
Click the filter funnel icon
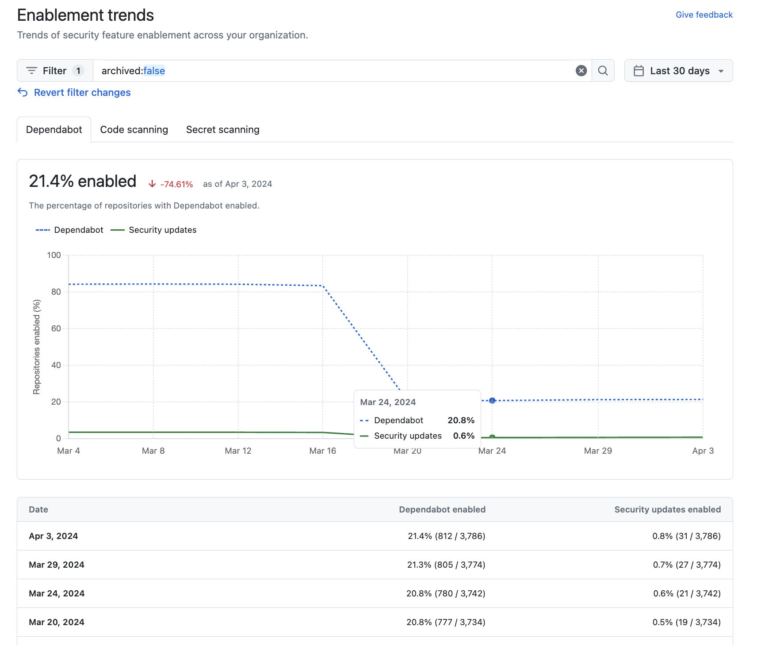[x=31, y=70]
